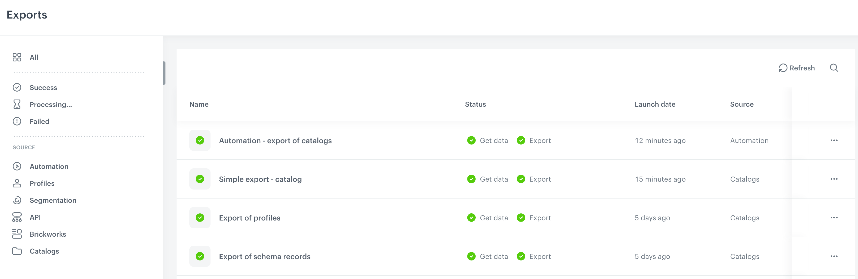This screenshot has width=858, height=279.
Task: Open options menu for Automation - export of catalogs
Action: point(834,140)
